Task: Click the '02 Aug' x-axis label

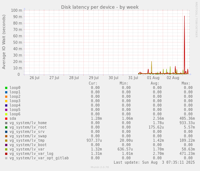Action: [x=173, y=78]
